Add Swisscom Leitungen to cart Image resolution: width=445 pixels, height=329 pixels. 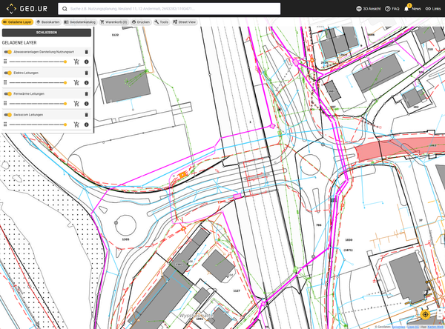76,124
